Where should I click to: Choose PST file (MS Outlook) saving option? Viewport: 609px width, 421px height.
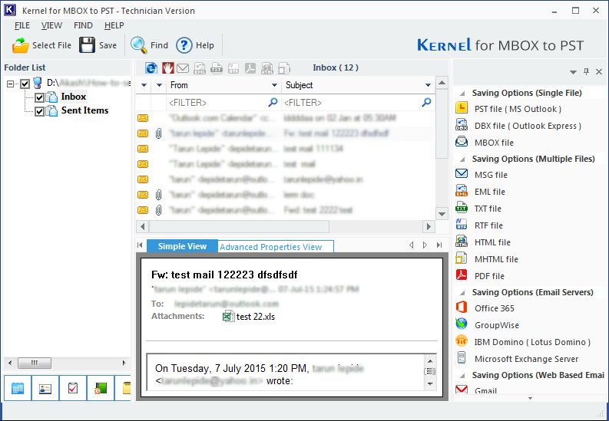[x=518, y=110]
